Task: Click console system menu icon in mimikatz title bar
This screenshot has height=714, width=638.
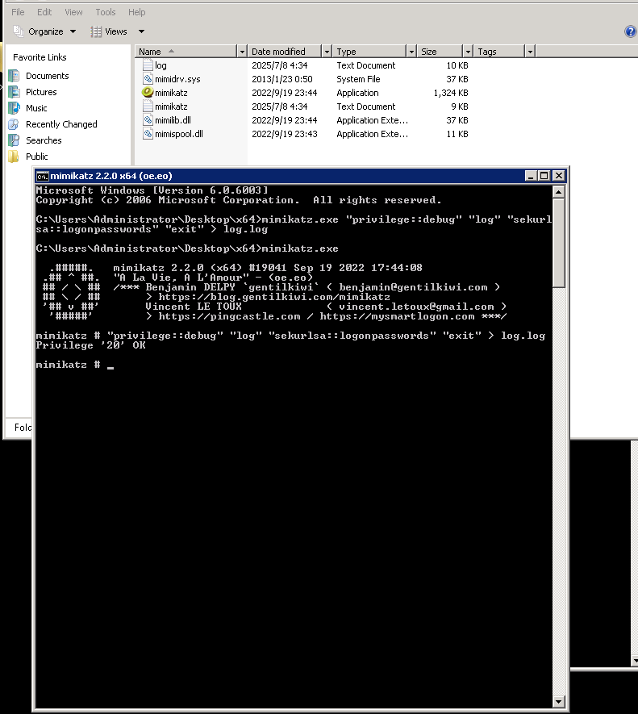Action: pos(43,176)
